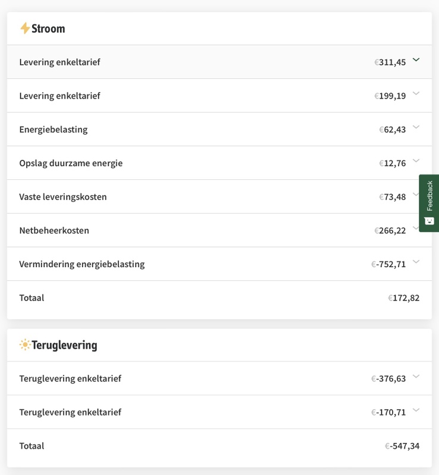Expand the Energiebelasting chevron

416,127
